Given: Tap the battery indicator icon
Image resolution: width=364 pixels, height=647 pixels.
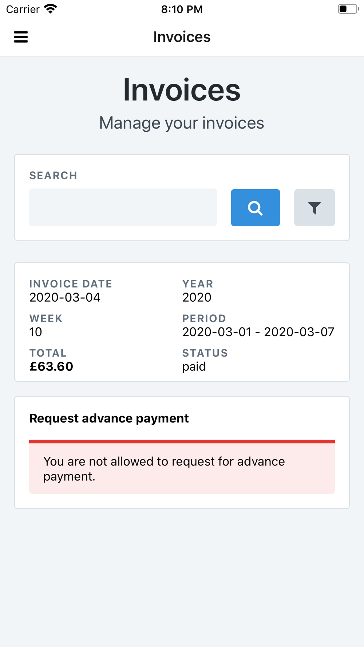Looking at the screenshot, I should coord(348,9).
